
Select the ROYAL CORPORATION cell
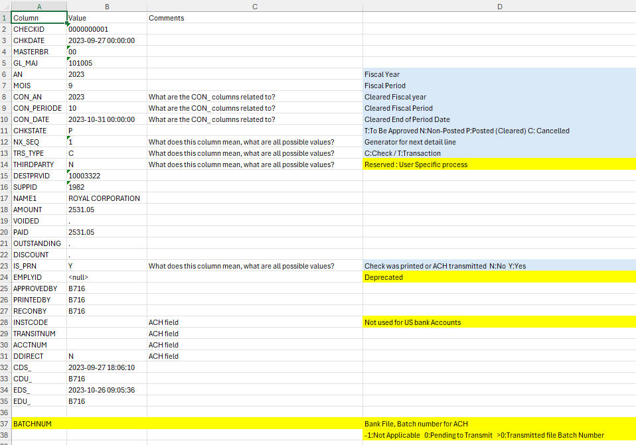click(x=106, y=198)
